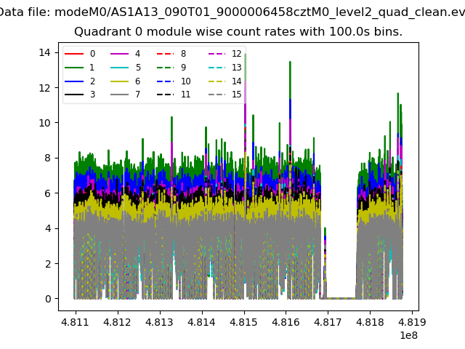
Task: Click the gray line swatch for module 7
Action: (x=119, y=95)
